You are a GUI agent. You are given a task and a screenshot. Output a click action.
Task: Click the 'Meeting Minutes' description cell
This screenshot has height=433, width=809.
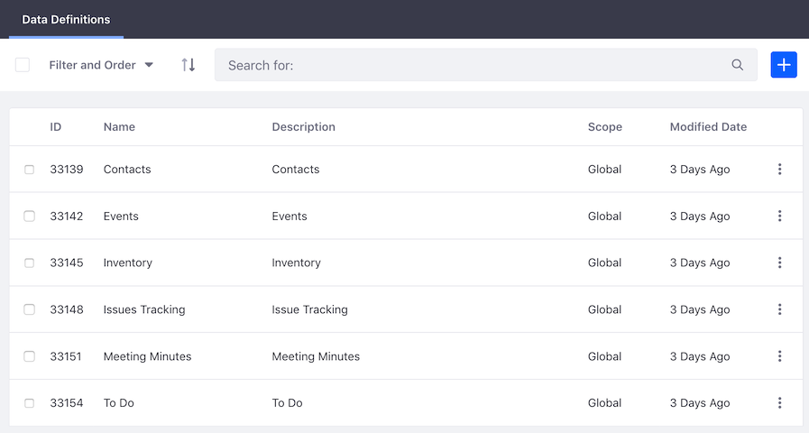click(316, 356)
